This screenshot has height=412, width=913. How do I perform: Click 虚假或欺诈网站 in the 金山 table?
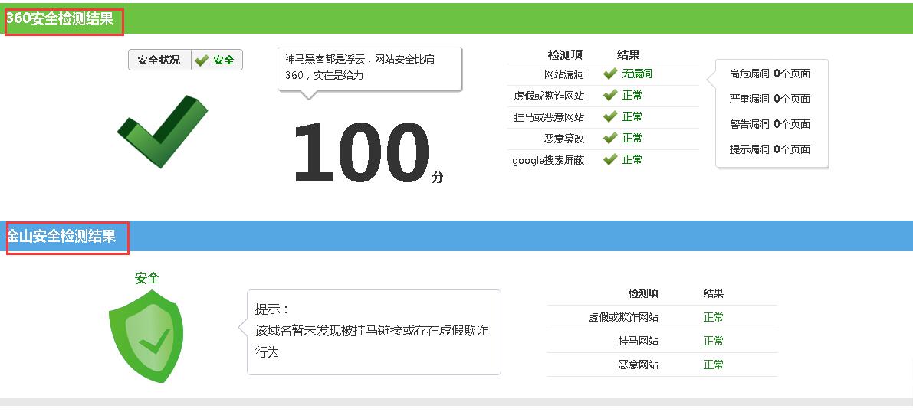(623, 318)
